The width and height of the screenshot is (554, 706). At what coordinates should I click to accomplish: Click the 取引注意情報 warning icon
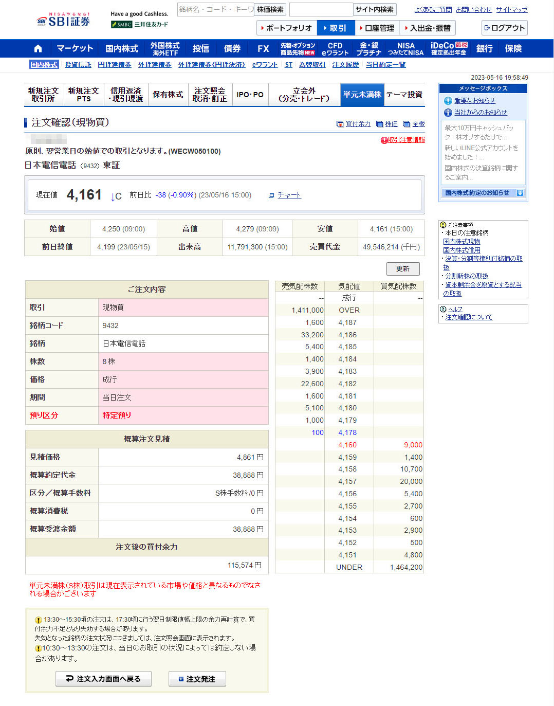pos(384,140)
